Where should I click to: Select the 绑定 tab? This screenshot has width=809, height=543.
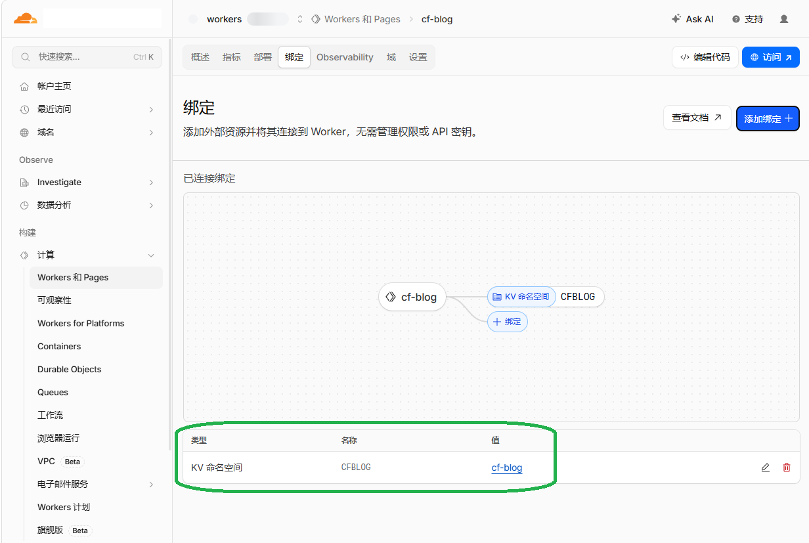tap(294, 57)
